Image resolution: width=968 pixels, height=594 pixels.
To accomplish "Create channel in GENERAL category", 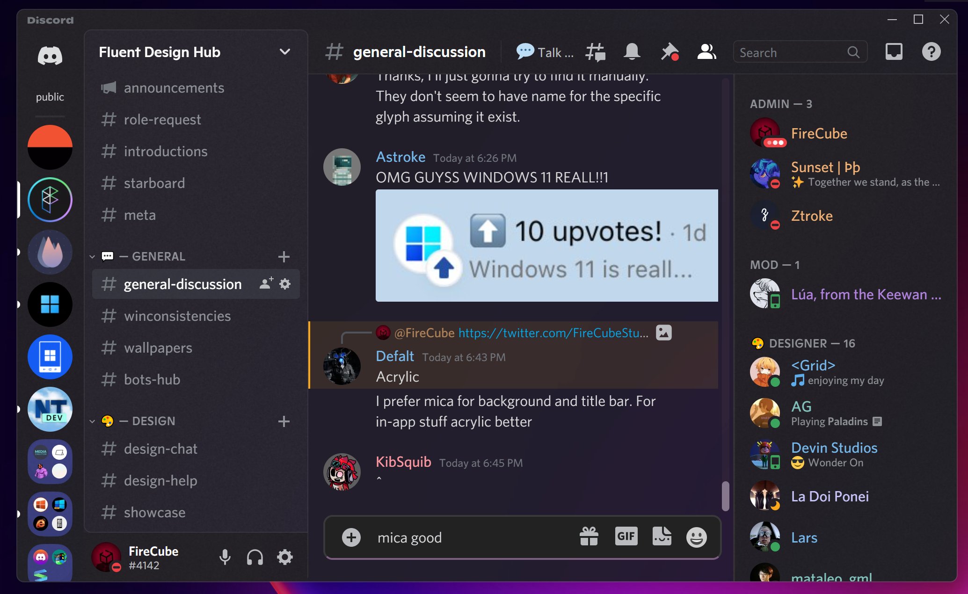I will coord(284,257).
